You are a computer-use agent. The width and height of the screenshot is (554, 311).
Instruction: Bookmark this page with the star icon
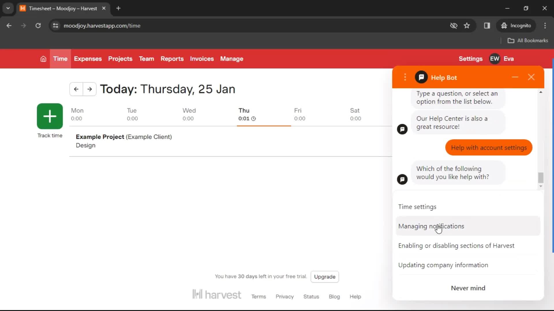[x=467, y=26]
